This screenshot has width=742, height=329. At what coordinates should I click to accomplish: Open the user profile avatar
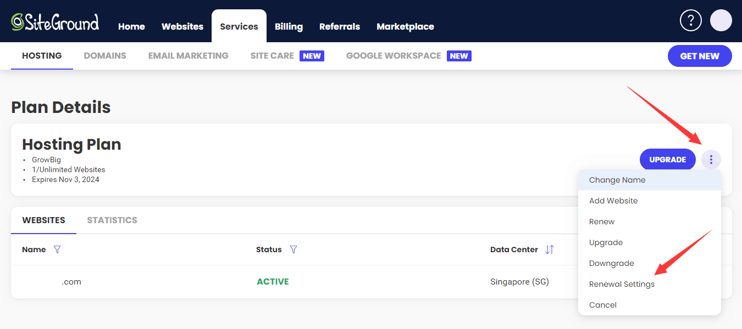pyautogui.click(x=721, y=21)
